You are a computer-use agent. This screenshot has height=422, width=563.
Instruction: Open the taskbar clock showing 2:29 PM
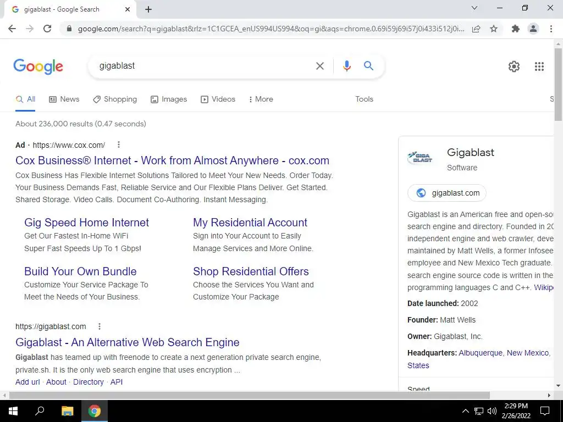(x=516, y=411)
